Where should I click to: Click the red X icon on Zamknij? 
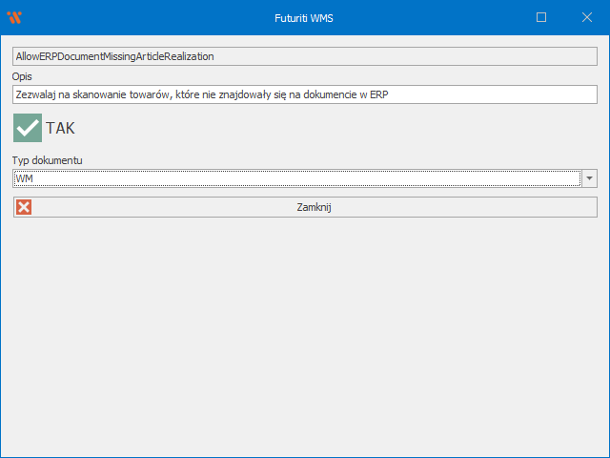24,207
